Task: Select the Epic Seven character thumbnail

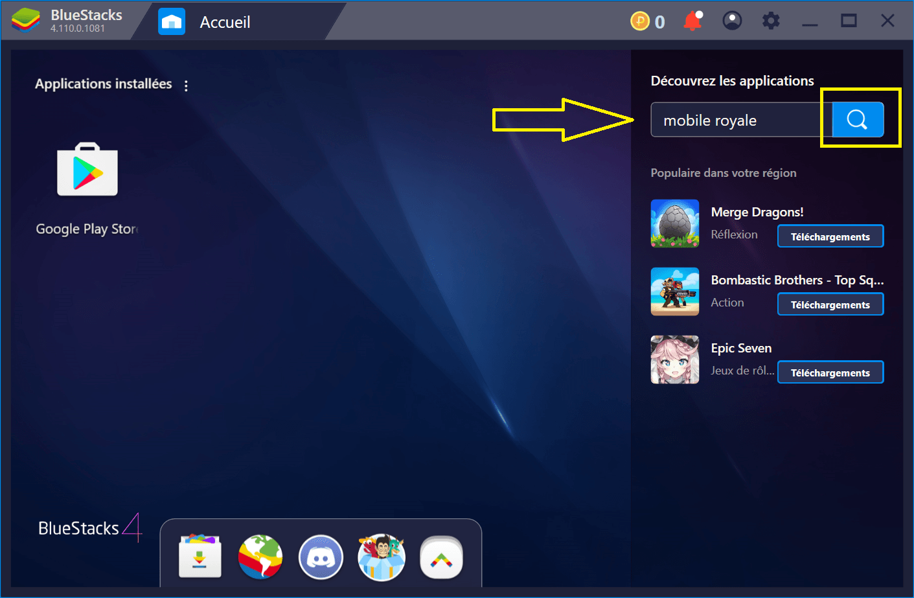Action: pyautogui.click(x=675, y=360)
